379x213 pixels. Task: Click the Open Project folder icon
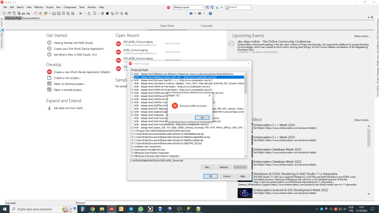(40, 14)
